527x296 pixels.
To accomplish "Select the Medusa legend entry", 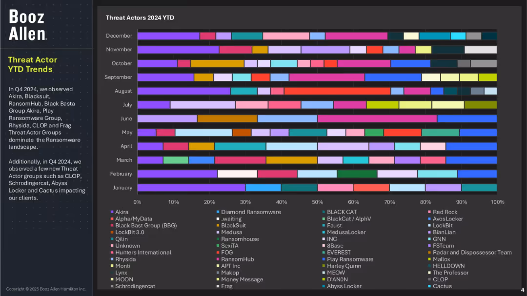I will pyautogui.click(x=229, y=232).
